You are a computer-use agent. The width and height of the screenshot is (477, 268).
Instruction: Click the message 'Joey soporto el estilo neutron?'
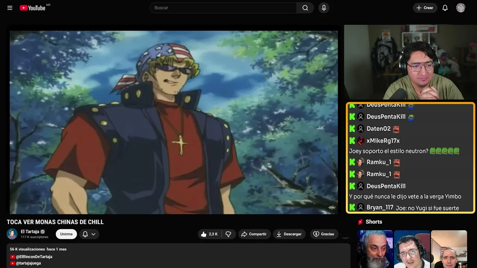pyautogui.click(x=389, y=151)
